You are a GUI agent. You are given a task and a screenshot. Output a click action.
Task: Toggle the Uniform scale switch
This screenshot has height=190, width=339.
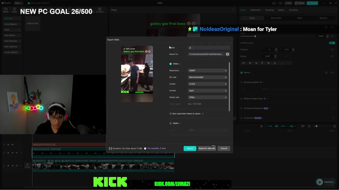(x=332, y=43)
